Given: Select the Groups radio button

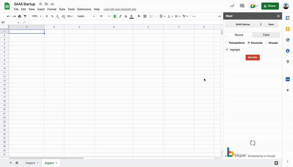Looking at the screenshot, I should click(x=267, y=43).
